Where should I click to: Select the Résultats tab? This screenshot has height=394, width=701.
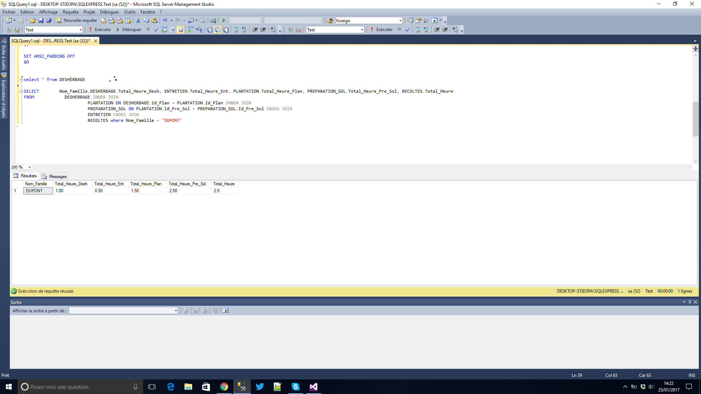[25, 176]
